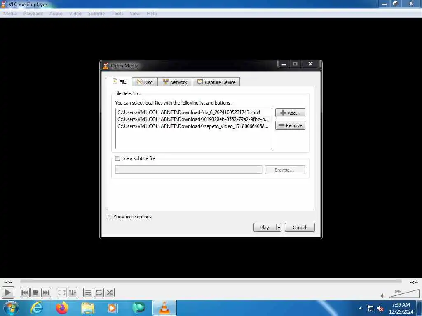
Task: Open the Playback menu
Action: tap(33, 14)
